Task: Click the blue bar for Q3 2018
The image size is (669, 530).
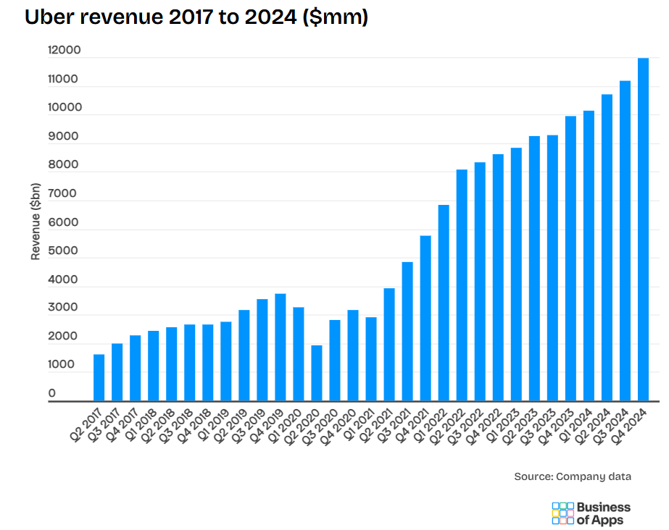Action: tap(190, 363)
